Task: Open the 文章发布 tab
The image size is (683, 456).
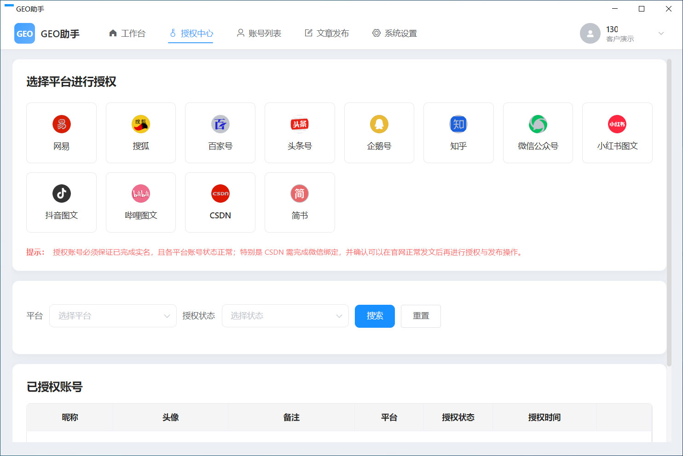Action: coord(327,33)
